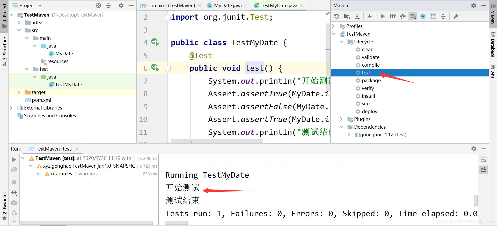Screen dimensions: 497x226
Task: Toggle soft-wrap in Run console
Action: point(484,160)
